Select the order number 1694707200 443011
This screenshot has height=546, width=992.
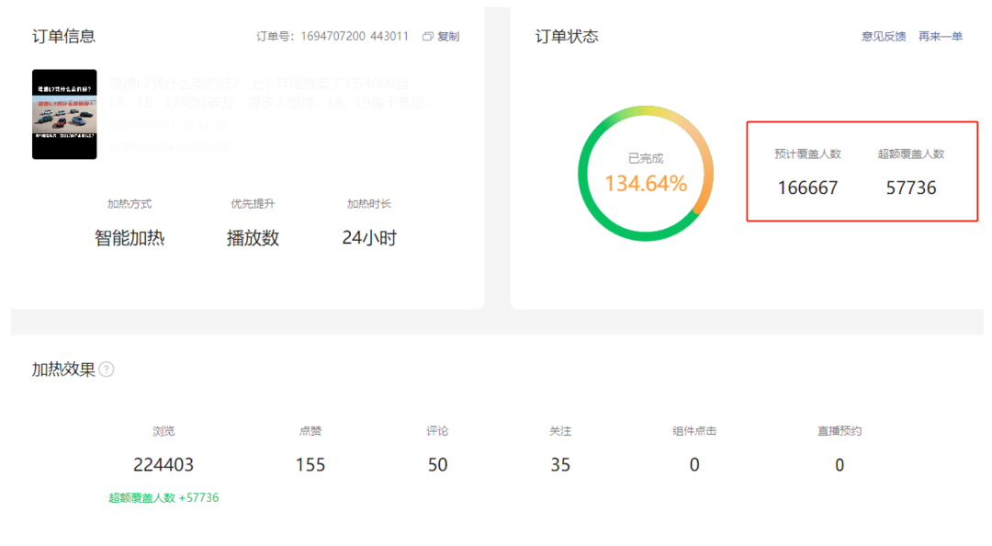[355, 37]
